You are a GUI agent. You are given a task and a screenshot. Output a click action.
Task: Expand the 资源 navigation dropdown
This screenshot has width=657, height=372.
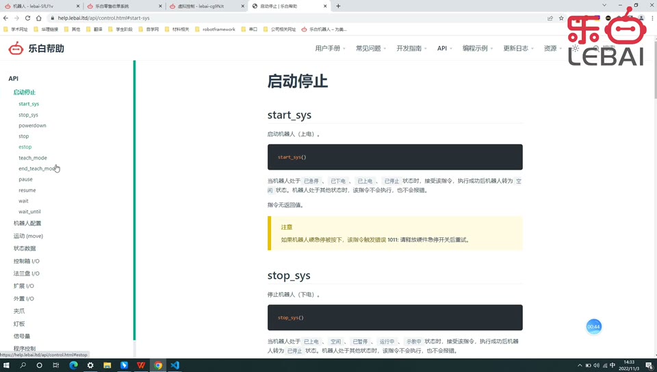[x=553, y=48]
